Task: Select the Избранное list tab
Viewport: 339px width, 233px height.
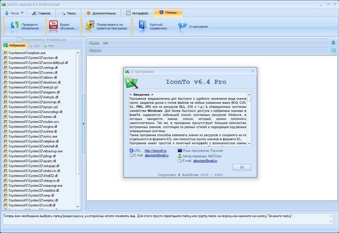Action: (x=14, y=45)
